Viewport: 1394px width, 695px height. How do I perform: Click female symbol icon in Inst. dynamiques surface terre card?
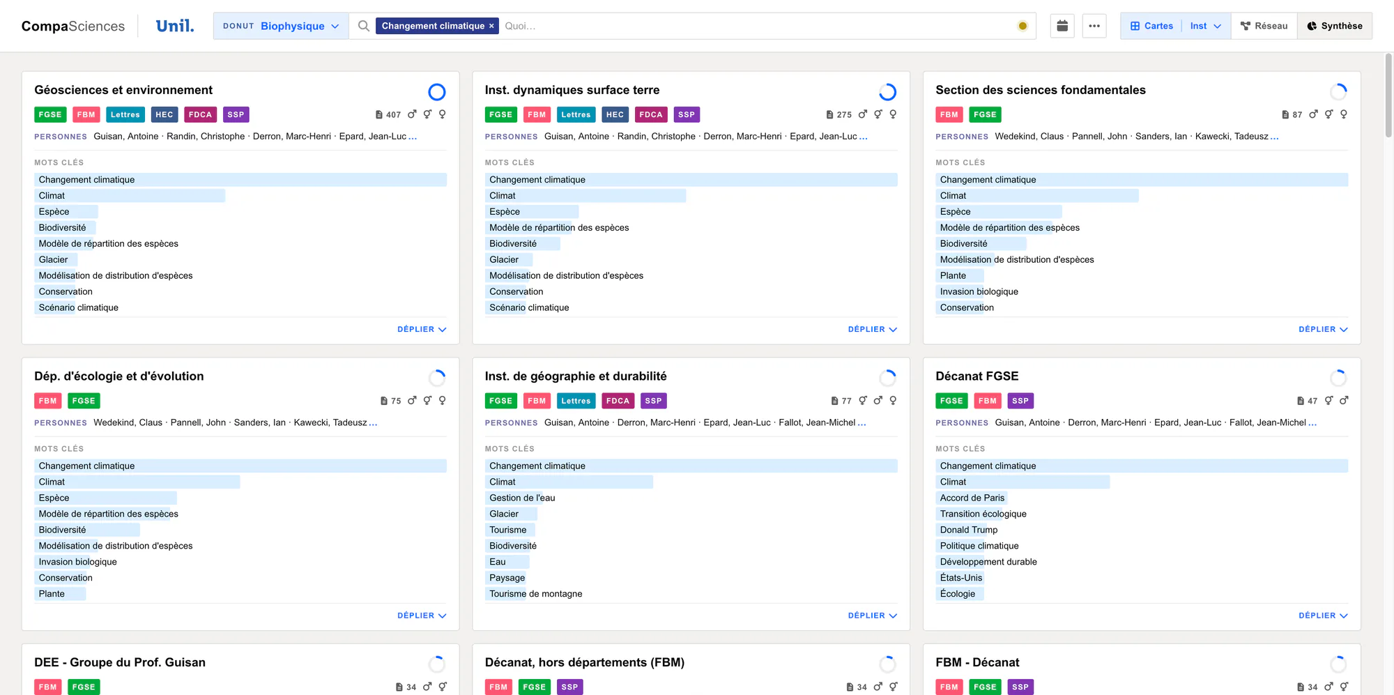click(893, 114)
